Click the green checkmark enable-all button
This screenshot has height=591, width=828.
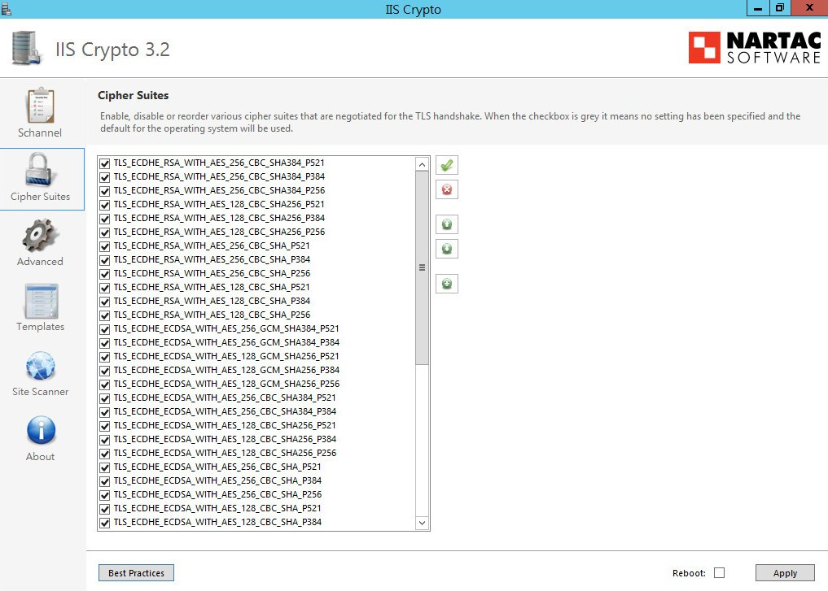tap(447, 166)
